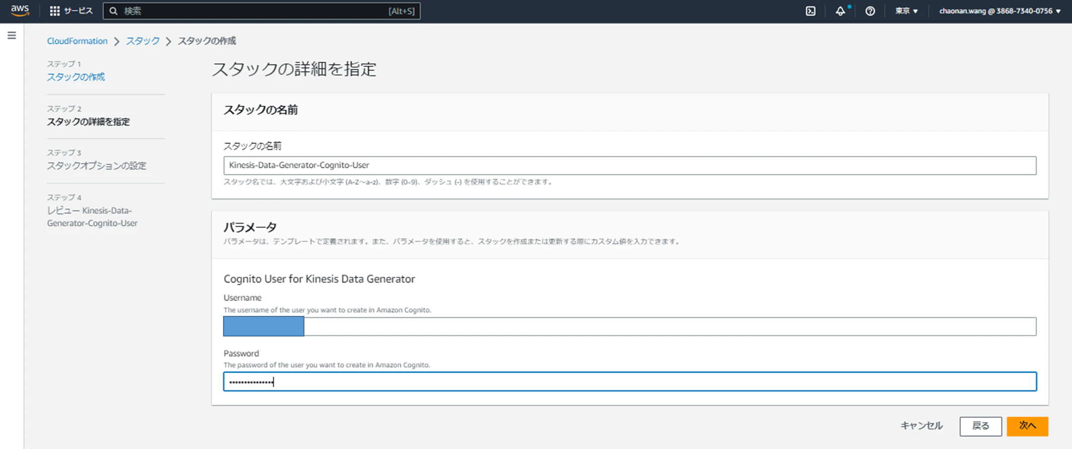This screenshot has width=1072, height=449.
Task: Click the パラメータ section heading
Action: click(250, 227)
